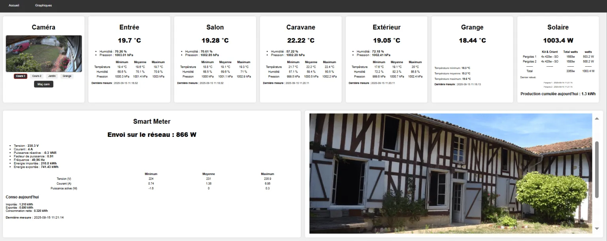Choose the Grange camera button
The height and width of the screenshot is (241, 607).
(67, 76)
